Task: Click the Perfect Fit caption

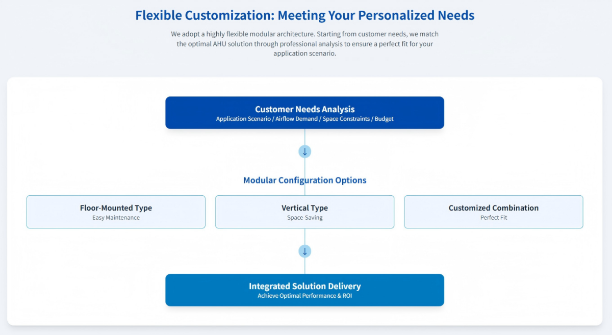Action: [x=493, y=218]
